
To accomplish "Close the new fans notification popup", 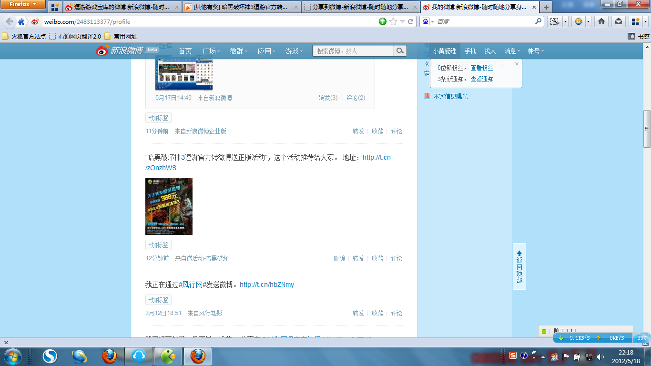I will [517, 64].
